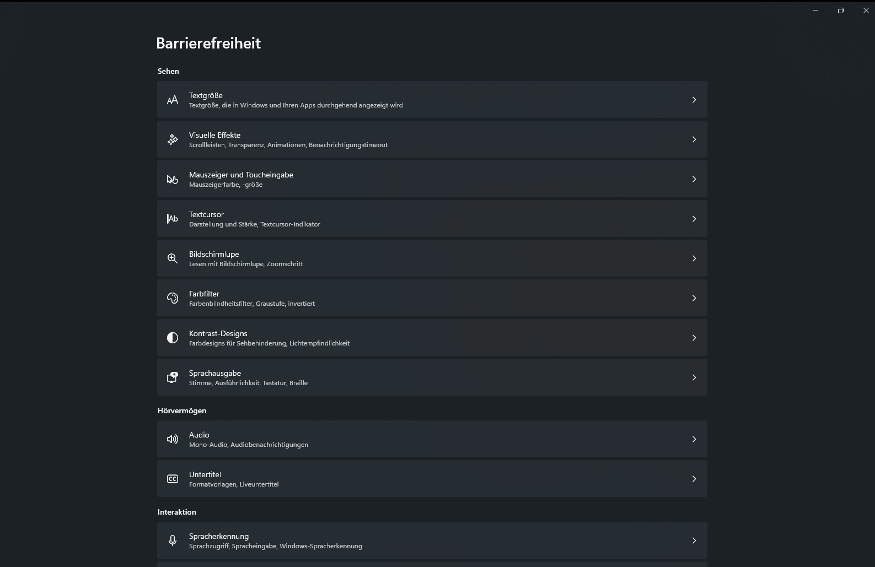The height and width of the screenshot is (567, 875).
Task: Click the Visuelle Effekte sparkle icon
Action: pos(173,139)
